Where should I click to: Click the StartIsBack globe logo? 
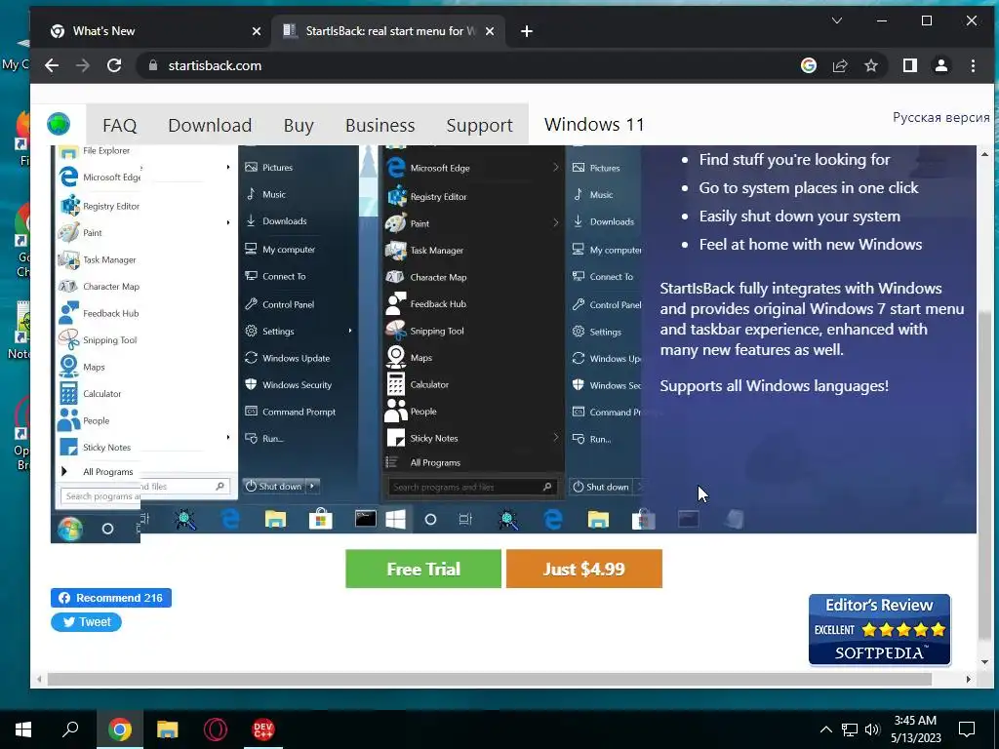(59, 124)
